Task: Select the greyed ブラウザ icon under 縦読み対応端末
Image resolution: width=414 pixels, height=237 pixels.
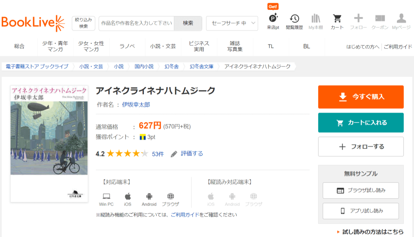Action: coord(254,196)
